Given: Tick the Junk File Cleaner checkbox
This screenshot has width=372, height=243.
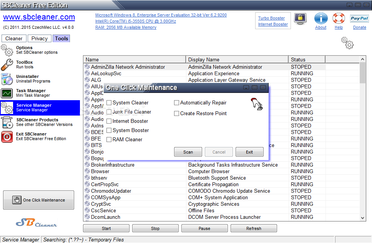Looking at the screenshot, I should (109, 112).
